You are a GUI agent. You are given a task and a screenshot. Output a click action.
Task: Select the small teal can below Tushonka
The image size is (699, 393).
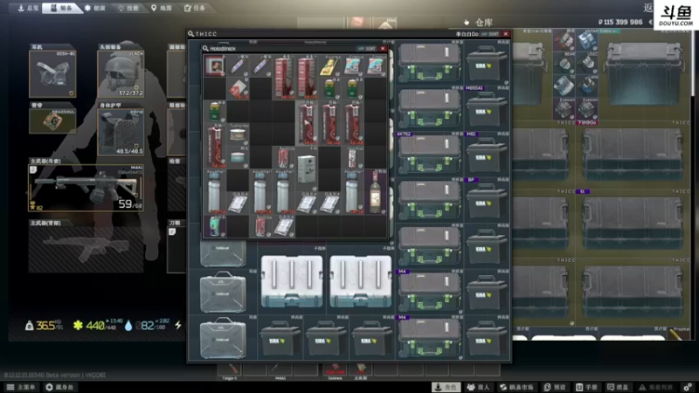pos(238,157)
